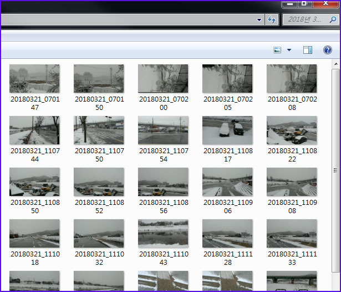Select thumbnail 20180321_110754

pyautogui.click(x=163, y=130)
